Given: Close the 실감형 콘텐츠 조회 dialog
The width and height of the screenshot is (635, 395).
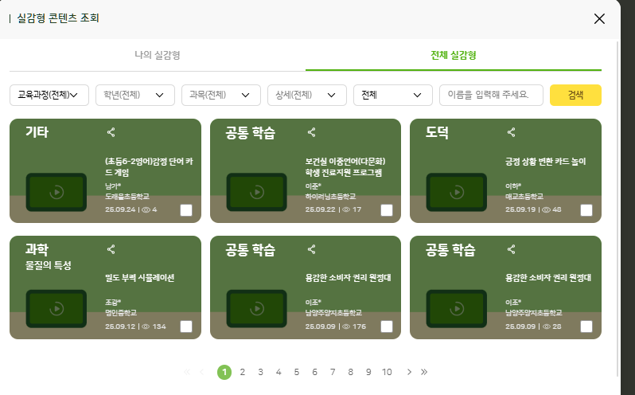Looking at the screenshot, I should point(599,18).
